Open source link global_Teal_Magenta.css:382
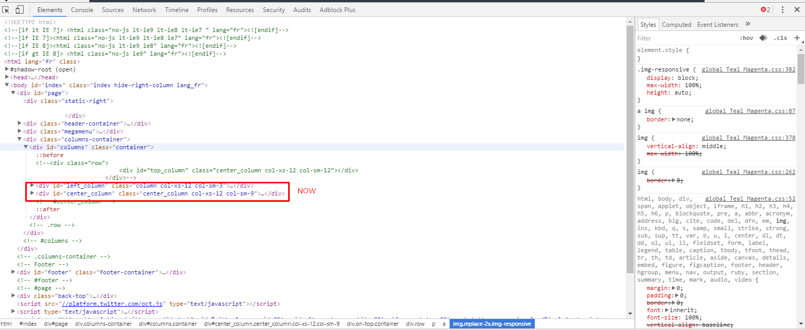The height and width of the screenshot is (330, 805). (749, 69)
